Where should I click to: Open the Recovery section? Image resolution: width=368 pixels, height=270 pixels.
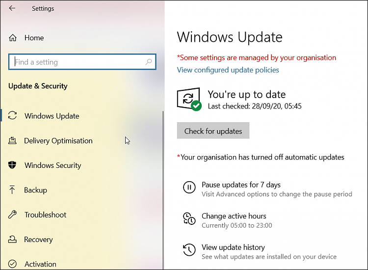point(38,240)
